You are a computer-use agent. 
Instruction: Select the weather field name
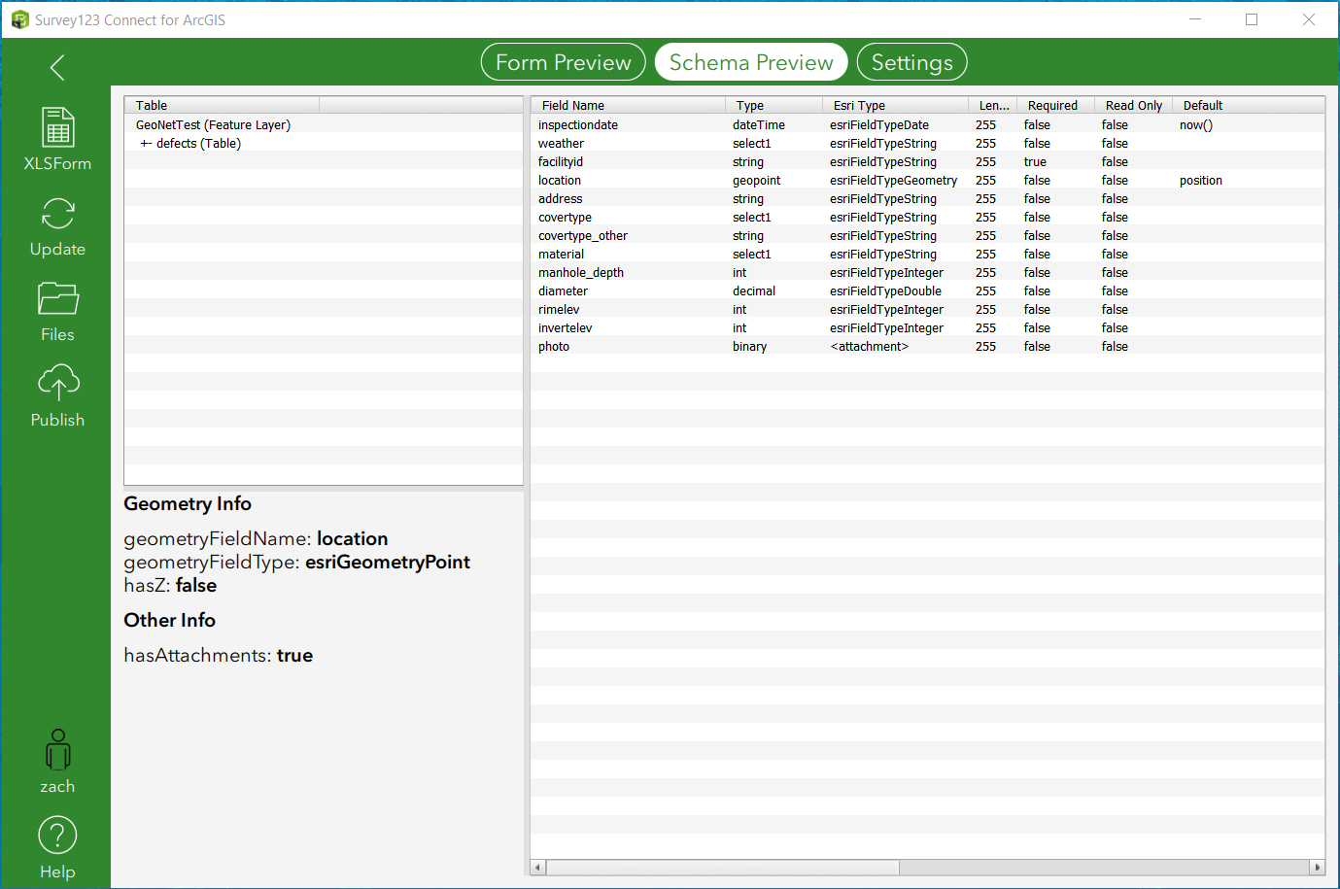pyautogui.click(x=561, y=143)
